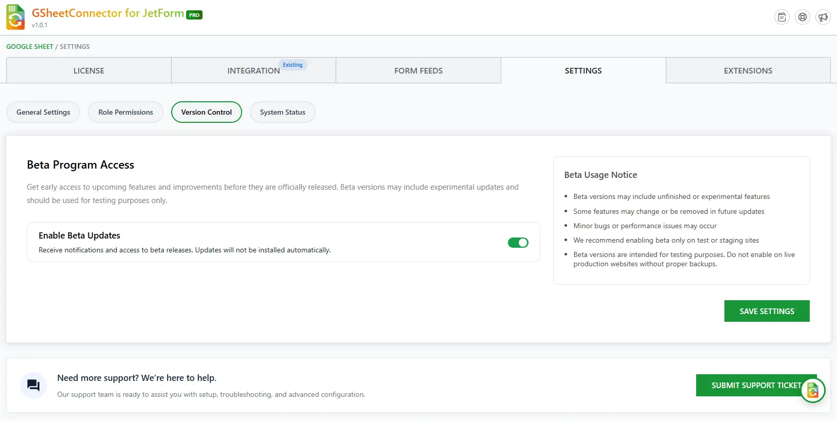
Task: Open the Integration tab
Action: tap(254, 70)
